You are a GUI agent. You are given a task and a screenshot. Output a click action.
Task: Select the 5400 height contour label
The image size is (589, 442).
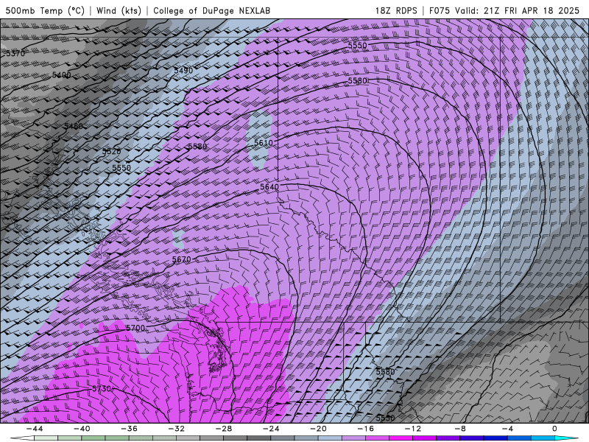pos(61,75)
